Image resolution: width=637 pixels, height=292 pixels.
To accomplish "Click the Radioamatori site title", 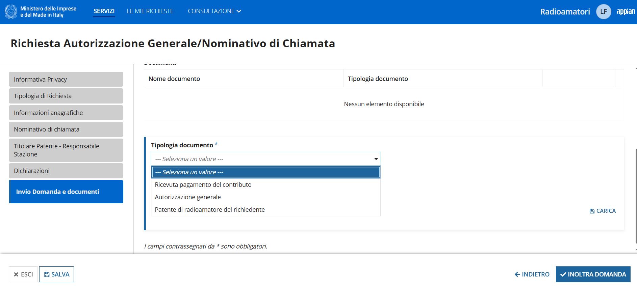I will (565, 12).
